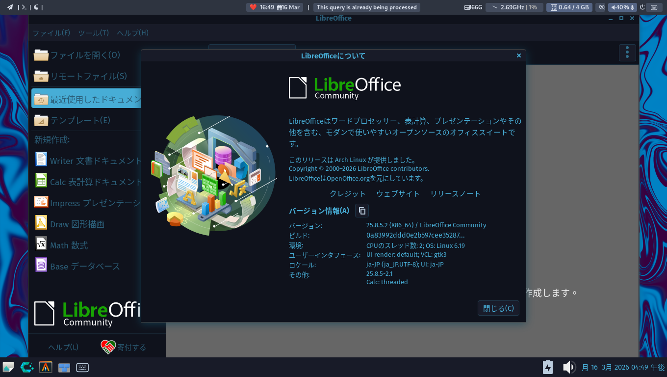Create a new Math formula via its icon
Screen dimensions: 667x377
[x=41, y=244]
